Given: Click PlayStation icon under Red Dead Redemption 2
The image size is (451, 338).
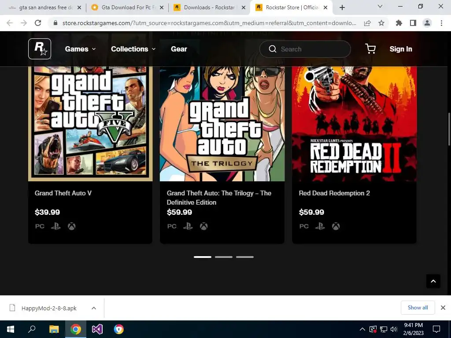Looking at the screenshot, I should [320, 226].
